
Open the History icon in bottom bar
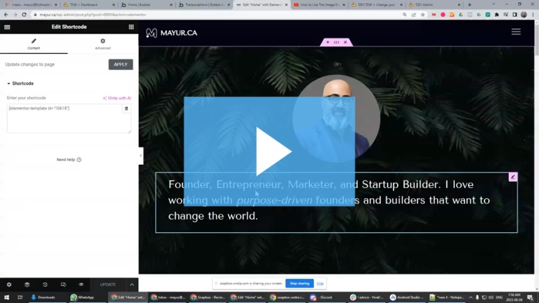point(45,284)
